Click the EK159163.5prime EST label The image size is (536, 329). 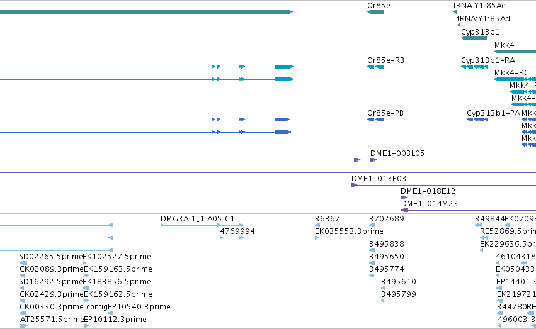coord(118,269)
